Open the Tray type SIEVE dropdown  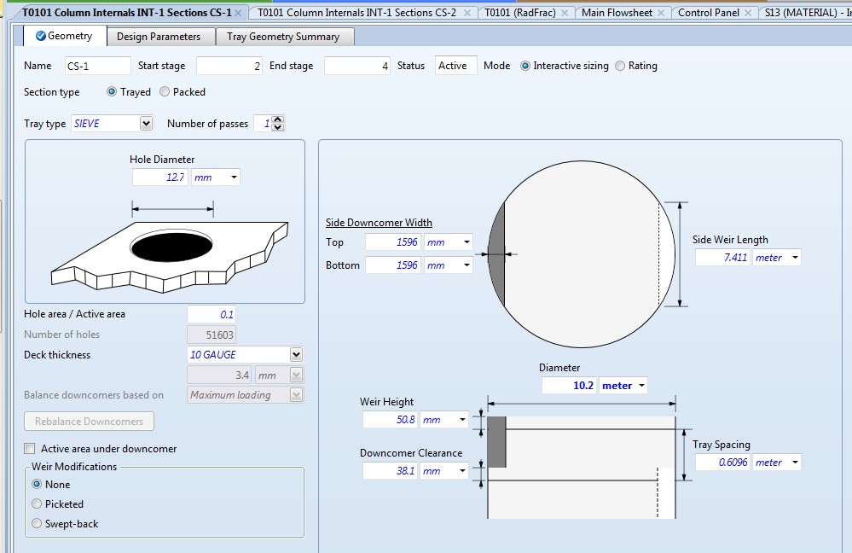coord(146,124)
